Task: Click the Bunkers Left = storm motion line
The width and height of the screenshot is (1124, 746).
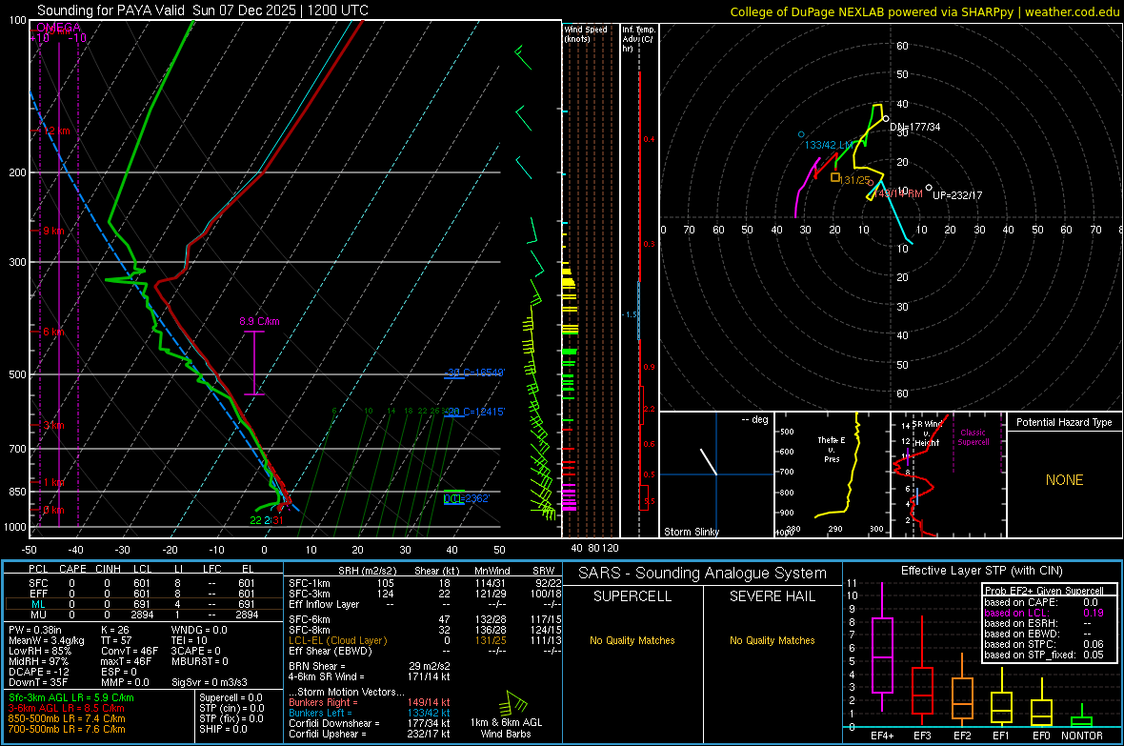Action: pos(370,713)
